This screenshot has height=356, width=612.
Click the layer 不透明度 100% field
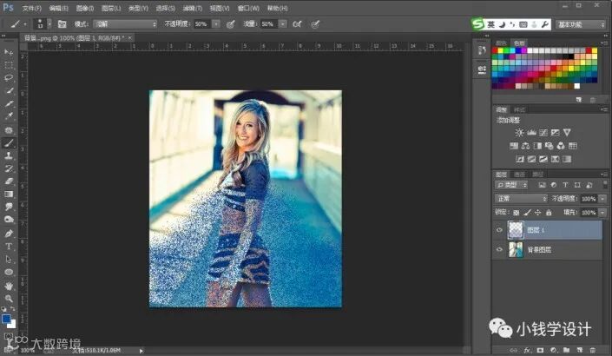589,199
